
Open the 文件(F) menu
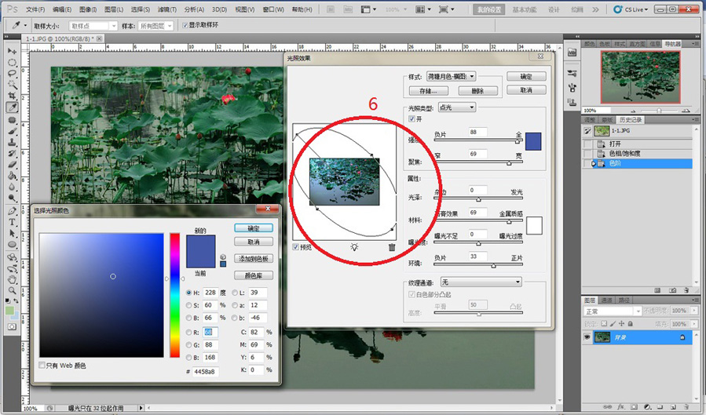tap(35, 9)
